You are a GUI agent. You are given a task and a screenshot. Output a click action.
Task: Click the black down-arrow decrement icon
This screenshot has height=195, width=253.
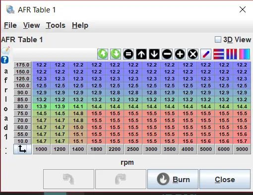point(154,54)
